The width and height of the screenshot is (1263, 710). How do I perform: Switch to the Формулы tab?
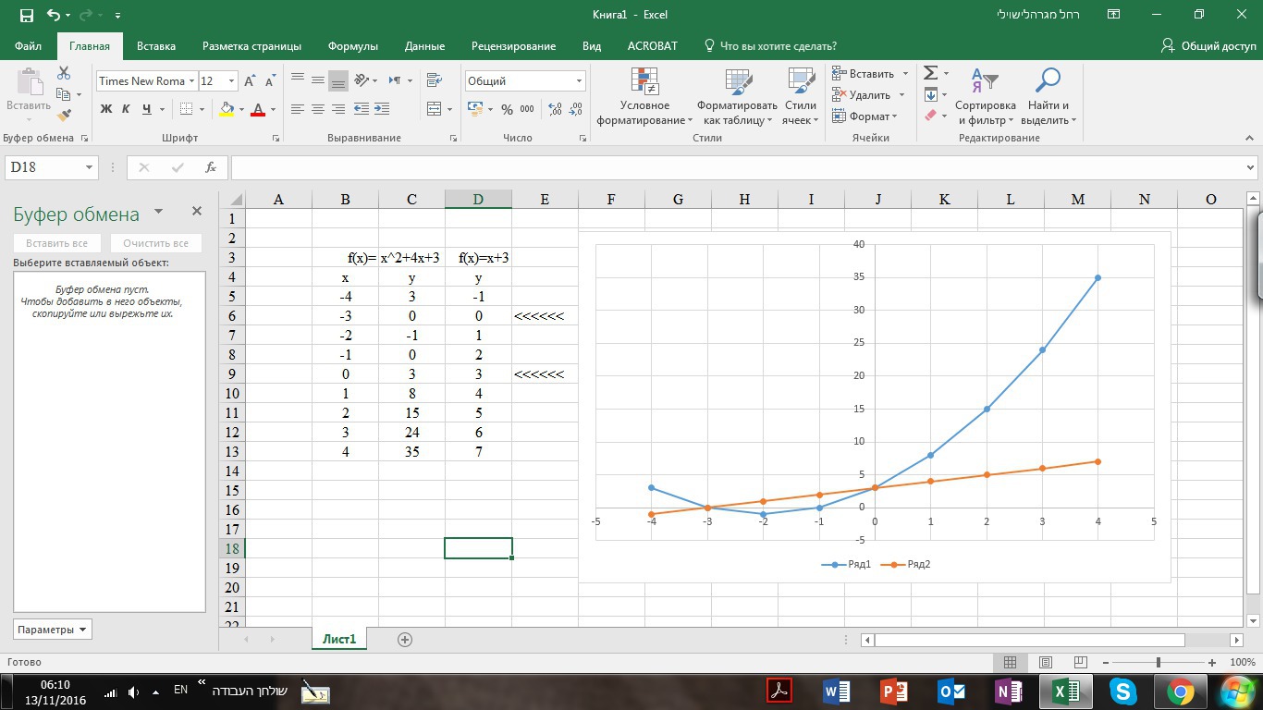point(353,46)
